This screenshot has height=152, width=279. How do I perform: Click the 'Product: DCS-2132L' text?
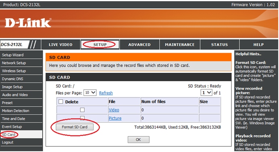tap(22, 5)
